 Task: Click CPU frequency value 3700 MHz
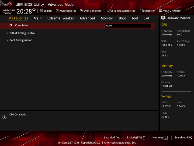pyautogui.click(x=167, y=35)
